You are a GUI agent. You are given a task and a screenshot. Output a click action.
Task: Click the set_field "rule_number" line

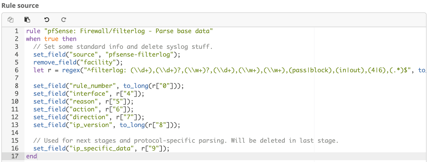click(108, 86)
